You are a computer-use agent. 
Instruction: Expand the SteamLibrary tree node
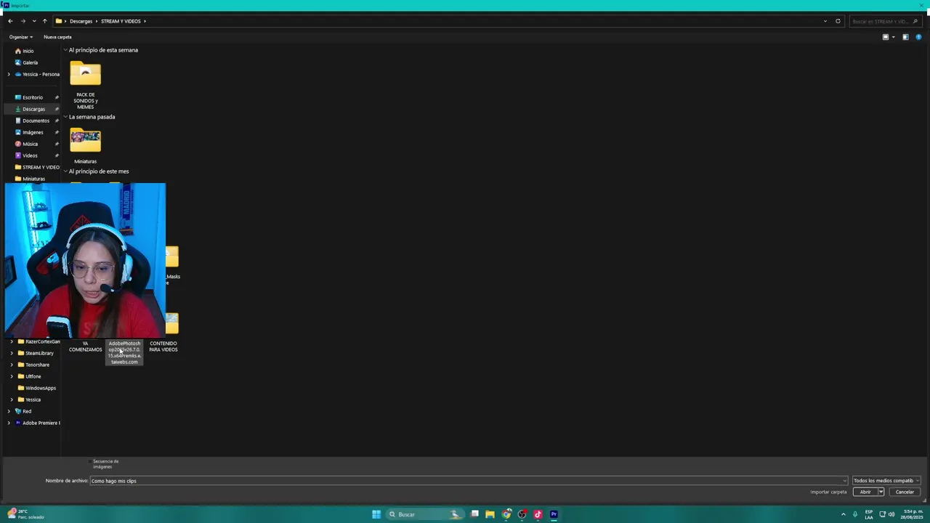click(12, 353)
